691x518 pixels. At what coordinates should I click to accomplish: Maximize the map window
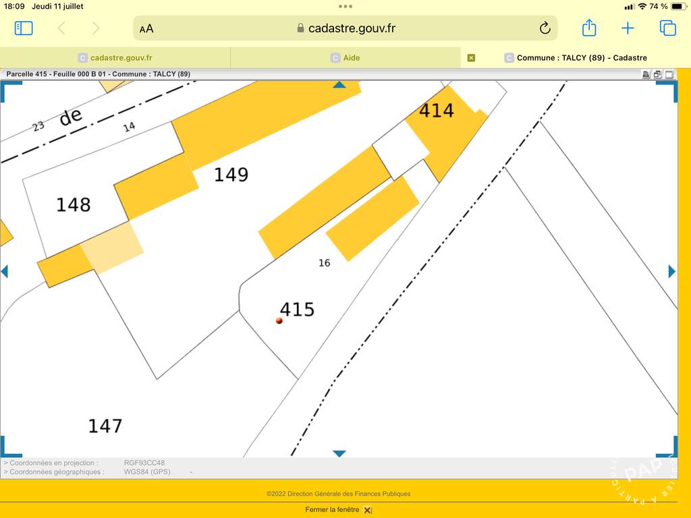coord(669,74)
